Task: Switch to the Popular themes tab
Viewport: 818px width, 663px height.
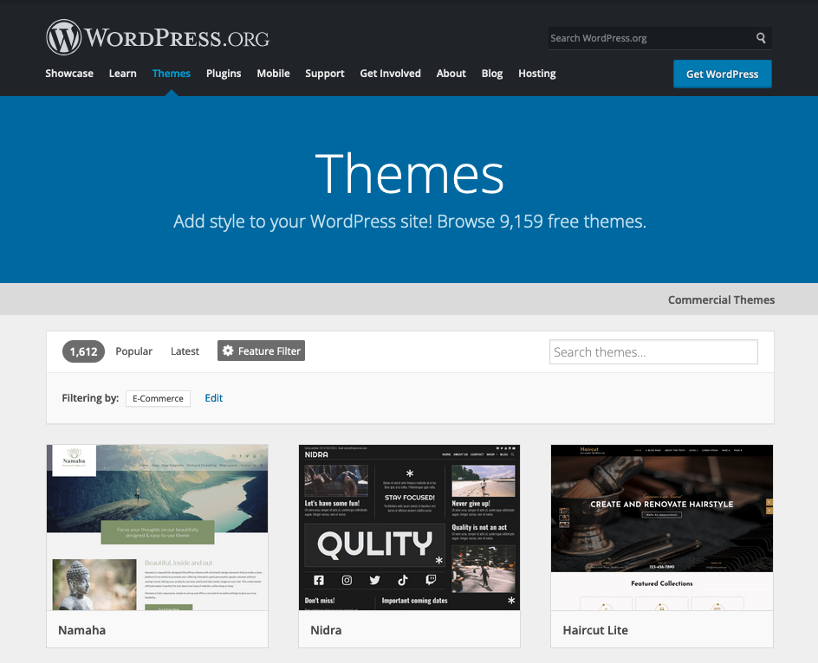Action: click(134, 351)
